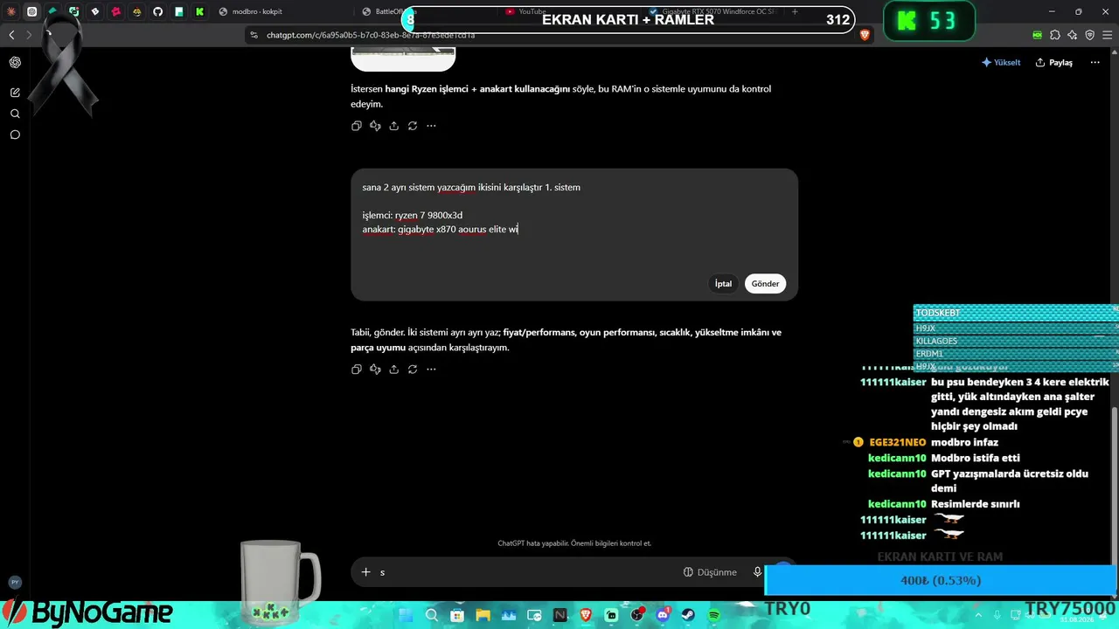Open Steam from the taskbar
This screenshot has height=629, width=1119.
point(688,615)
